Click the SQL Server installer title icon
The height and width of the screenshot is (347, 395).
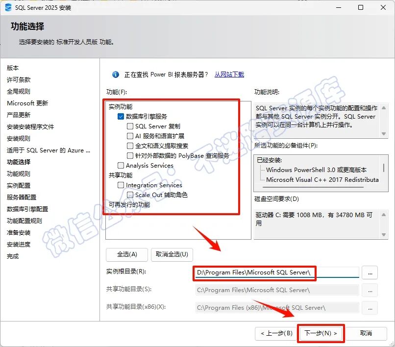[x=8, y=7]
